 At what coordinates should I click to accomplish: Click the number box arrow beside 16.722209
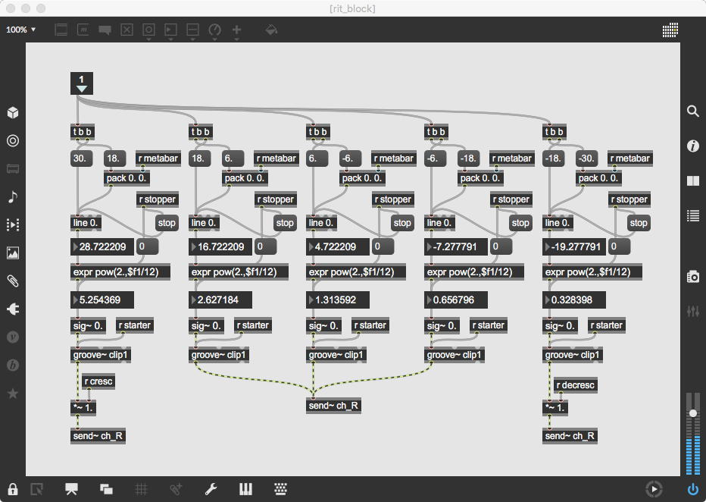pos(194,246)
